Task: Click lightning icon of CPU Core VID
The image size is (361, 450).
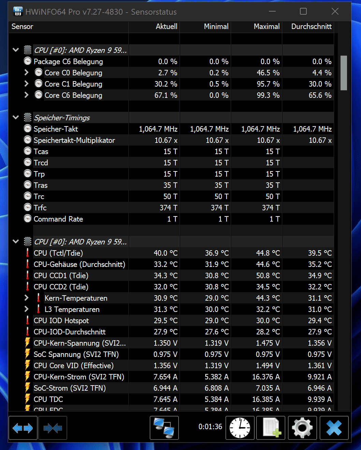Action: 28,365
